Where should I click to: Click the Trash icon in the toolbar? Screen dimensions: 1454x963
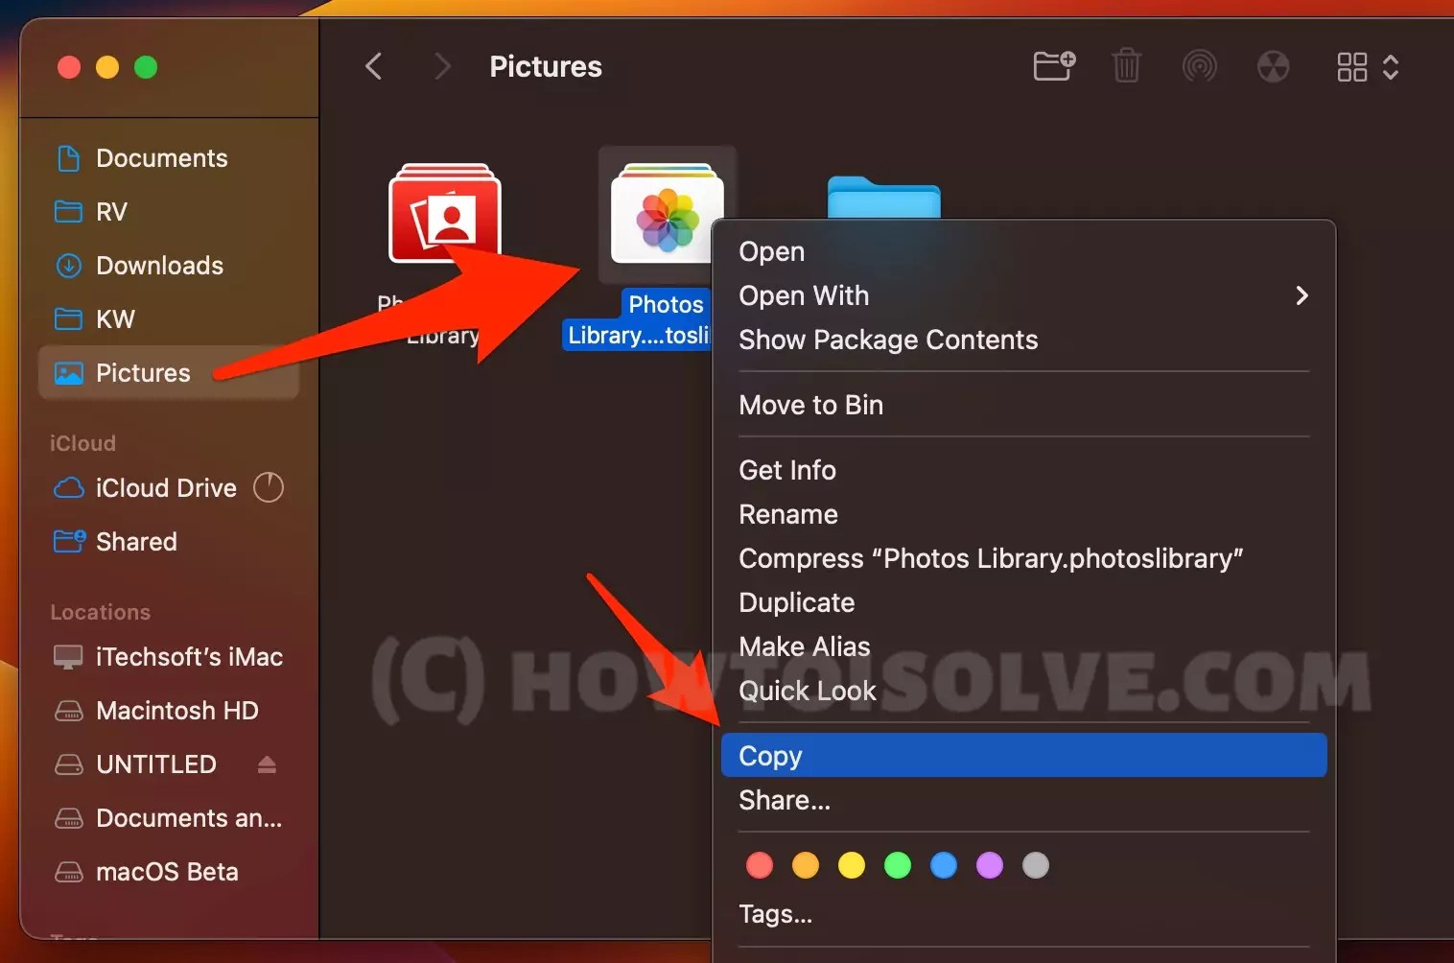click(x=1127, y=66)
